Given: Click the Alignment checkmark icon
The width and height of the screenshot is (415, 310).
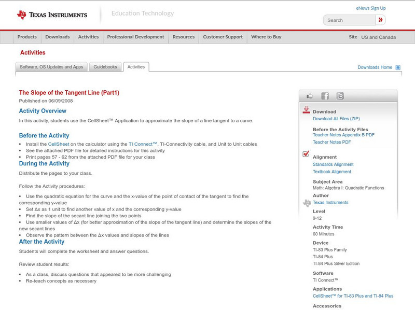Looking at the screenshot, I should click(x=306, y=153).
